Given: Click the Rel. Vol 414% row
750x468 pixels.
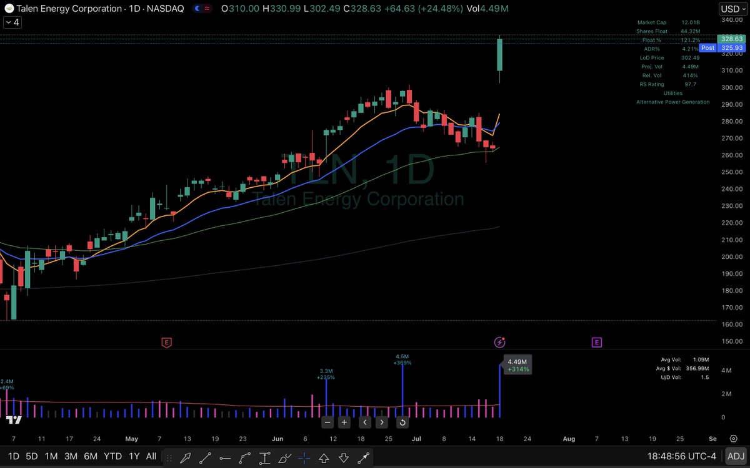Looking at the screenshot, I should click(x=671, y=75).
